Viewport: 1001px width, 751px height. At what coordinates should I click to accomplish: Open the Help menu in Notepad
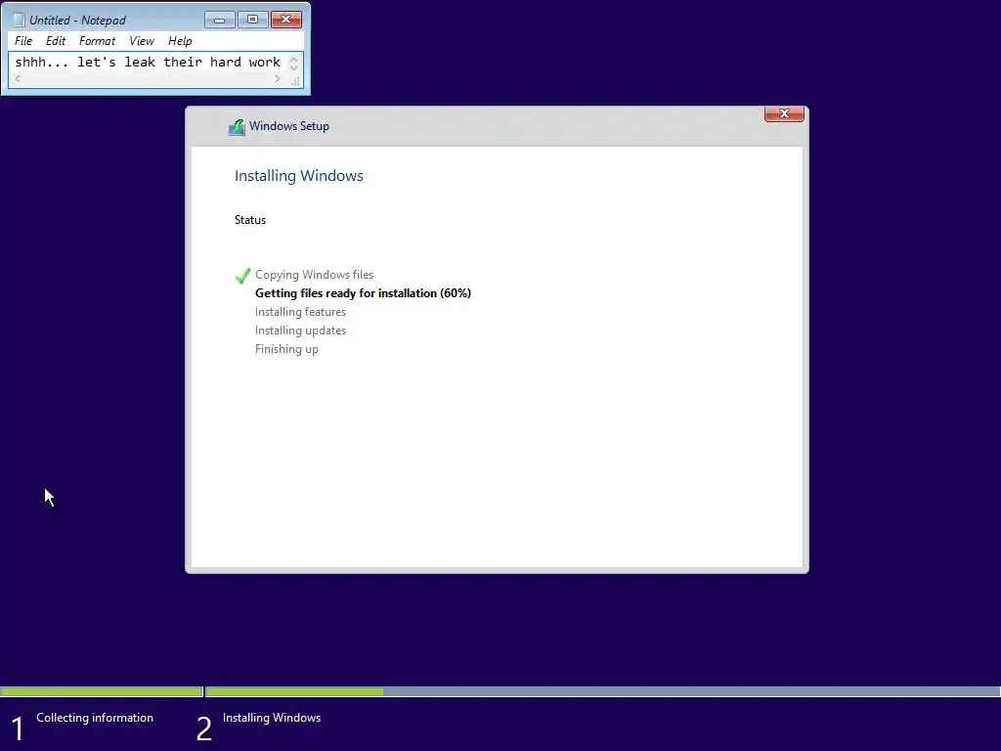[180, 41]
